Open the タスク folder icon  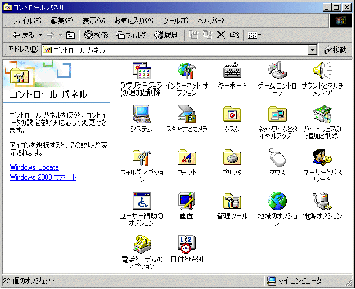[x=232, y=114]
